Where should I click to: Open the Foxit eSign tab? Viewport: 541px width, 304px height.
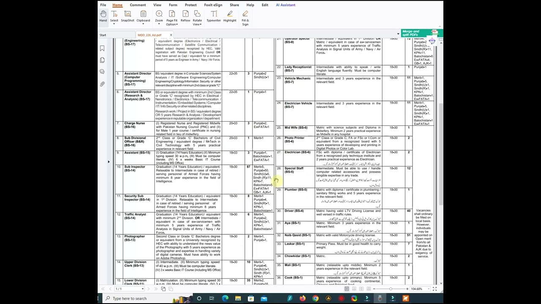(x=213, y=5)
